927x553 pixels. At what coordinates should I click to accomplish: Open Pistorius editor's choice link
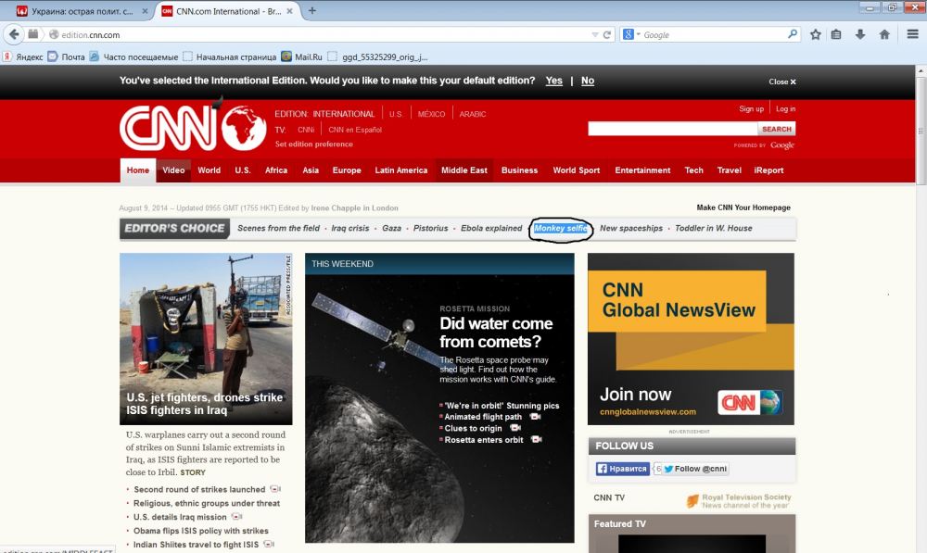pyautogui.click(x=430, y=228)
